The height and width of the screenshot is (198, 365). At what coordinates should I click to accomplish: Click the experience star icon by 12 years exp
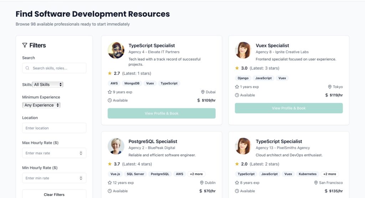tap(110, 183)
